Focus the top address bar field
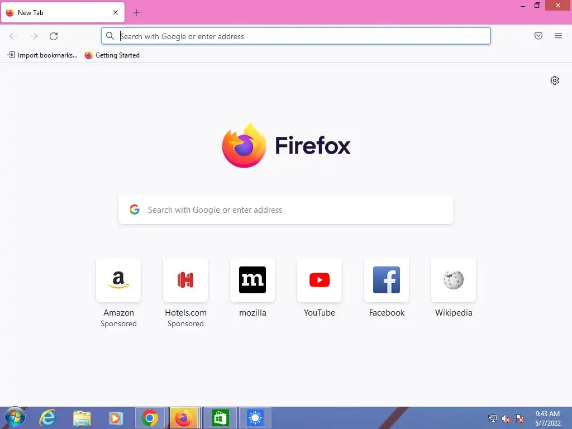Viewport: 572px width, 429px height. click(296, 36)
